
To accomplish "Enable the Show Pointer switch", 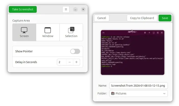I will coord(75,51).
